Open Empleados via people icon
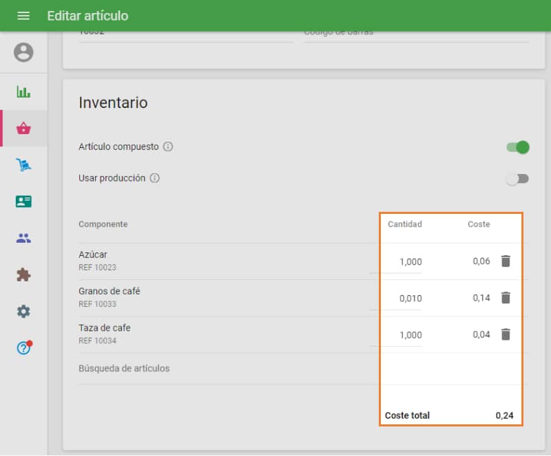The image size is (551, 456). coord(23,237)
